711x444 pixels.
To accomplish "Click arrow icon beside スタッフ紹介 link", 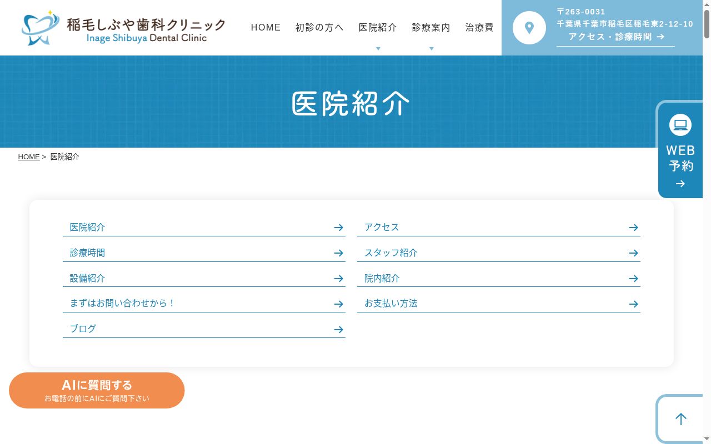I will (x=634, y=253).
